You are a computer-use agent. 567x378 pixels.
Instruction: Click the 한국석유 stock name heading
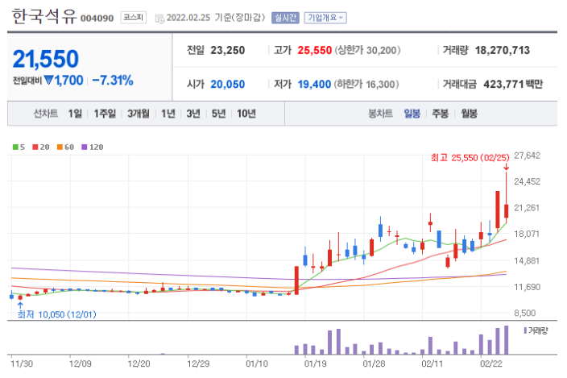point(44,16)
